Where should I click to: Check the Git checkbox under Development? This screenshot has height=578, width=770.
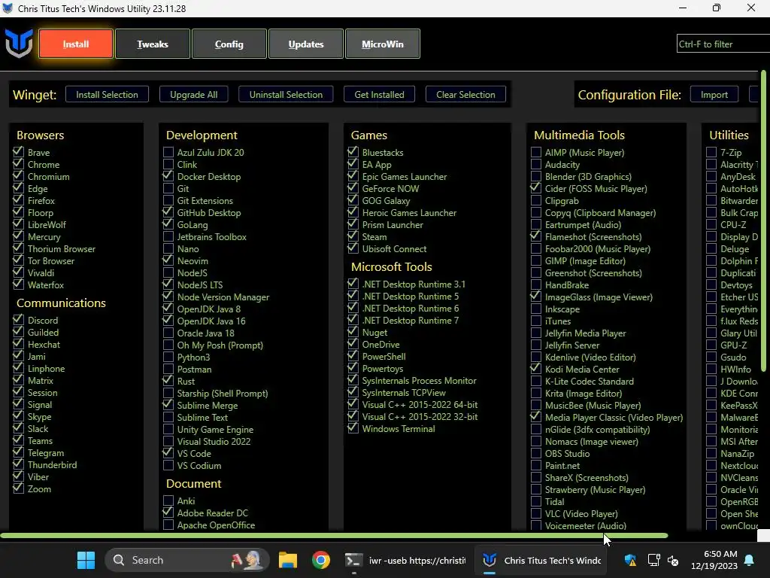168,188
